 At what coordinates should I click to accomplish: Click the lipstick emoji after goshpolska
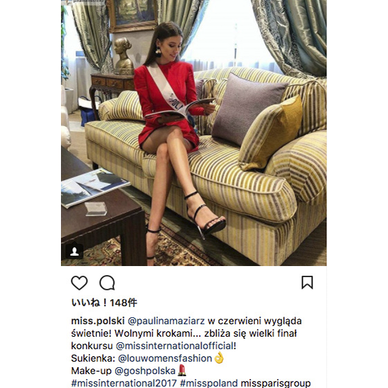point(182,370)
